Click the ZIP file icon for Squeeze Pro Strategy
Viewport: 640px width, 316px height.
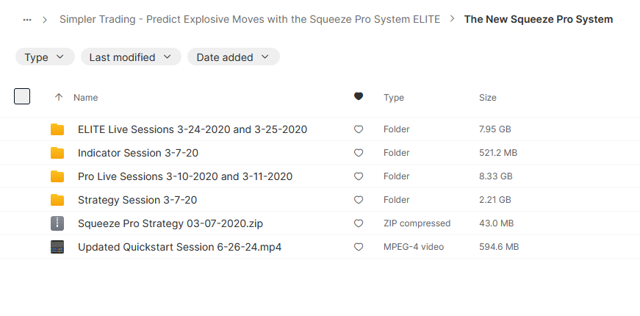[57, 223]
